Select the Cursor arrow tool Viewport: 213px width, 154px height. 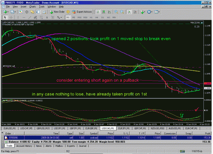(5, 17)
